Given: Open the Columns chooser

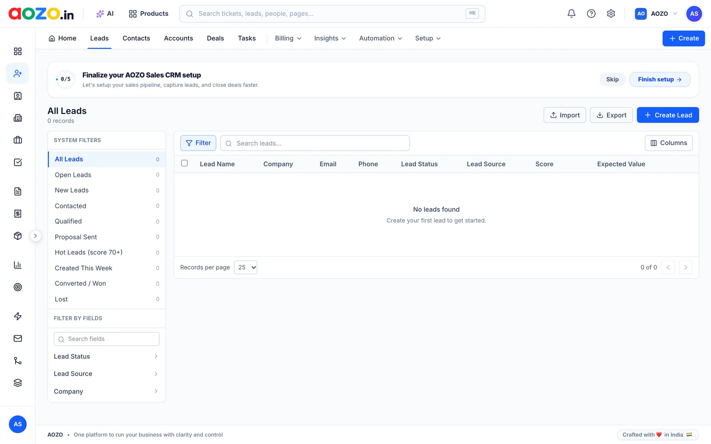Looking at the screenshot, I should pos(668,143).
